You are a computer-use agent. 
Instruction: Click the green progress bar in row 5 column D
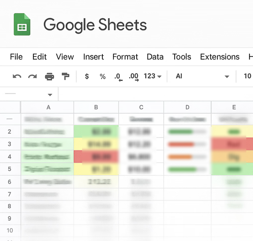point(182,169)
